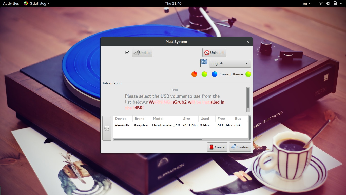Expand the Gtkdialog application menu

pos(37,3)
